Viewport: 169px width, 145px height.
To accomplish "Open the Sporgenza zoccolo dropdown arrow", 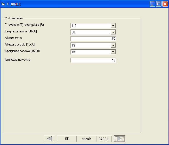I will pos(113,52).
